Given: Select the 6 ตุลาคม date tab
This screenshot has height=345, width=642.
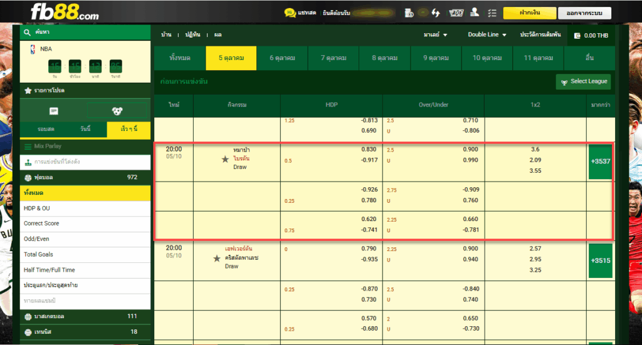Looking at the screenshot, I should coord(283,58).
